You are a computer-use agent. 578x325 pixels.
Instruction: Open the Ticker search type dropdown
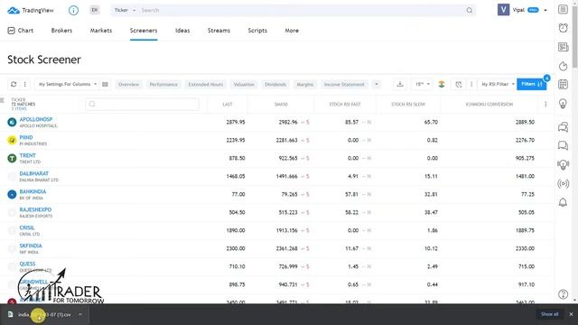coord(125,10)
